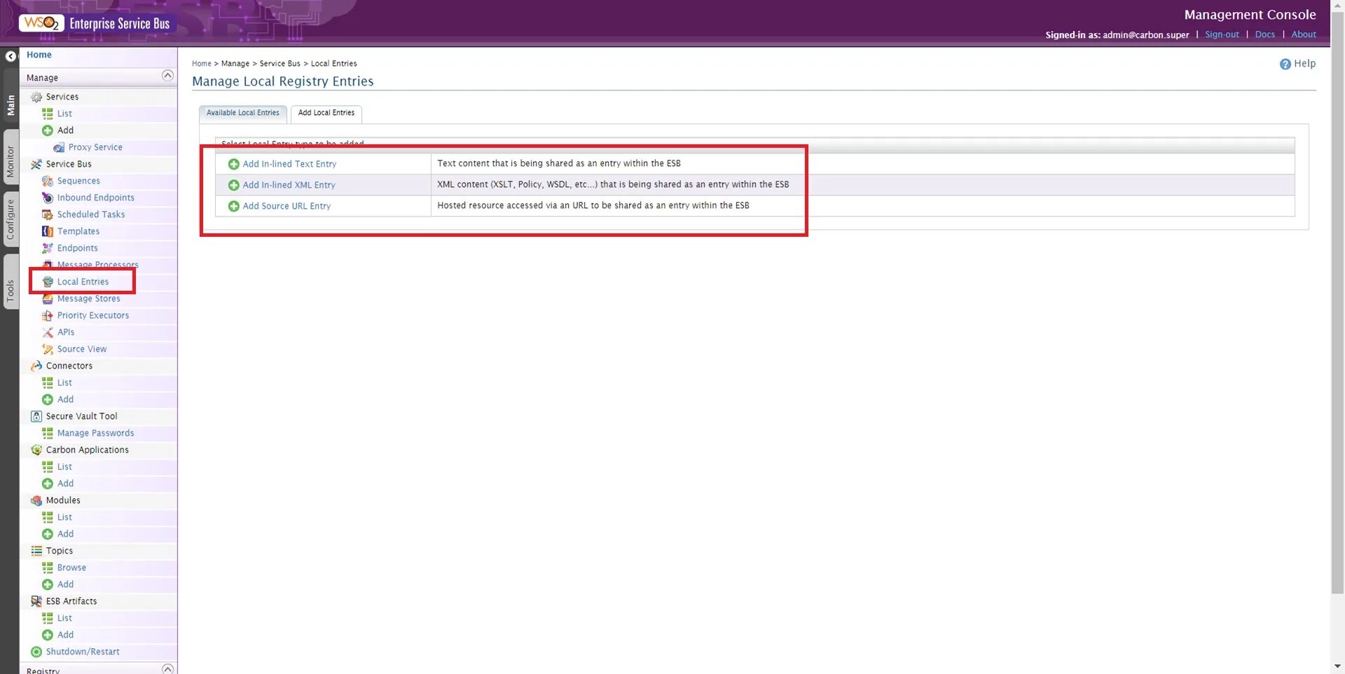Click the Priority Executors icon
This screenshot has width=1345, height=674.
coord(48,315)
